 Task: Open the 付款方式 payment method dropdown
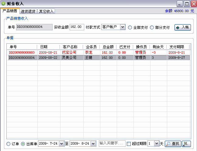(x=123, y=27)
